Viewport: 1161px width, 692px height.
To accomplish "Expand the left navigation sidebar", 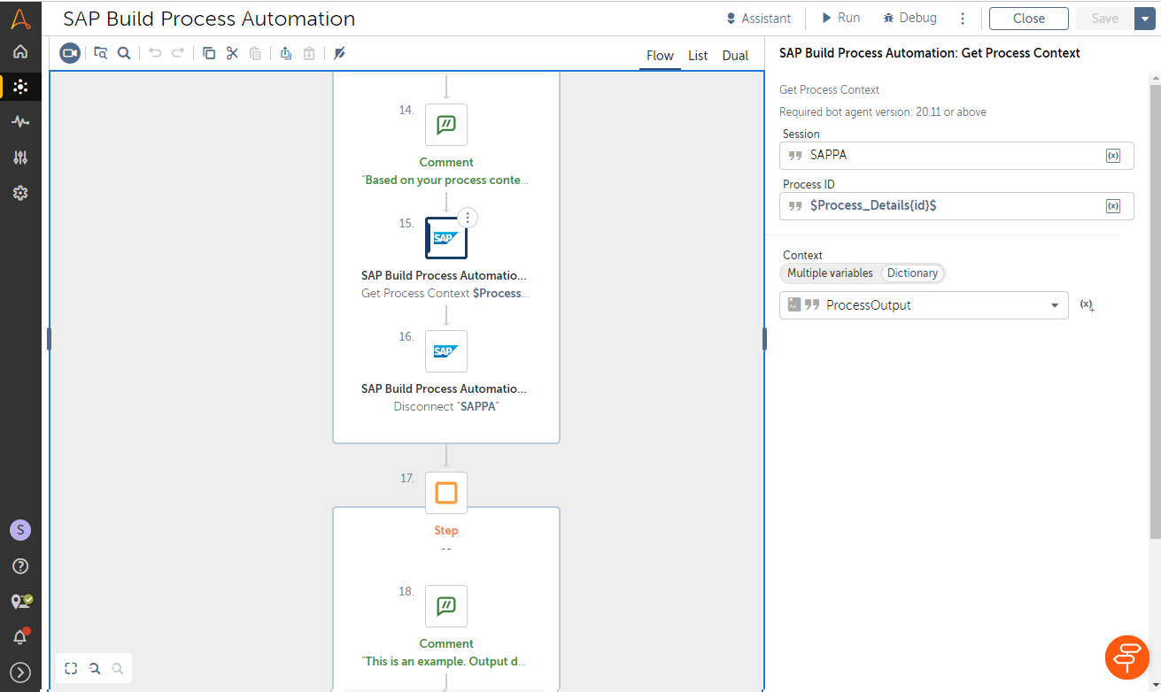I will pos(19,673).
